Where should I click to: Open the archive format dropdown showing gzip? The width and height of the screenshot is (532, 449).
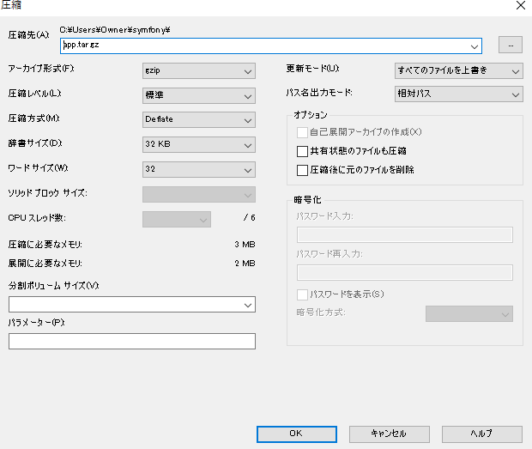click(x=199, y=71)
